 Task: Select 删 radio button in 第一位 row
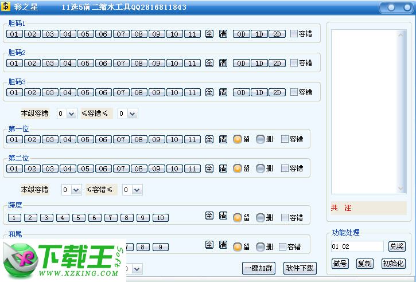tap(261, 139)
